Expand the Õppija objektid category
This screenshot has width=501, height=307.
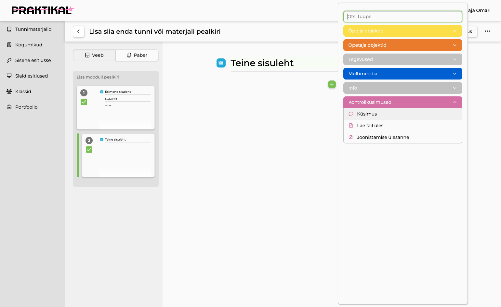pyautogui.click(x=403, y=31)
